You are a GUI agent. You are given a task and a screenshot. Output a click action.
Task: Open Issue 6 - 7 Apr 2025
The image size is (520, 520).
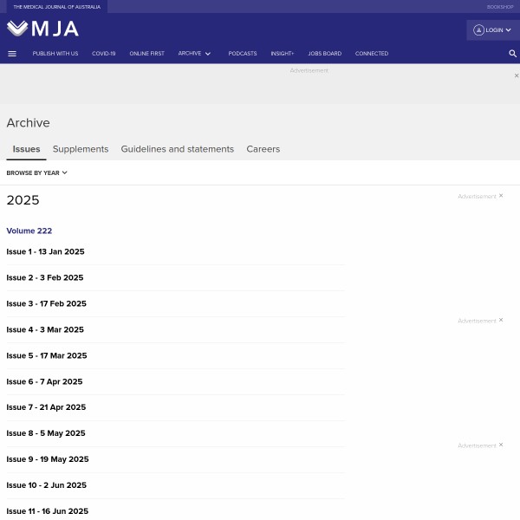pyautogui.click(x=44, y=381)
